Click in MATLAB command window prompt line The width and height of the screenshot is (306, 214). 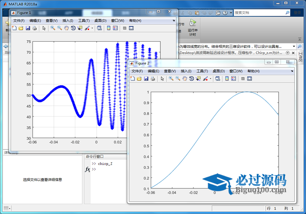pyautogui.click(x=109, y=169)
